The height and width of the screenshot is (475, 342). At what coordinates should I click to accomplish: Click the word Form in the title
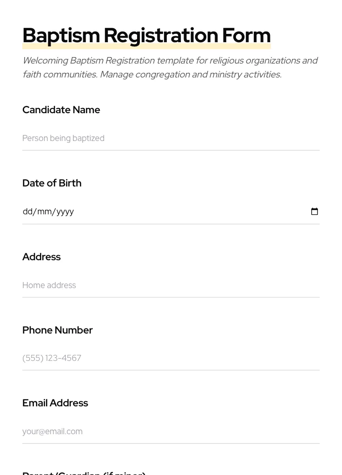point(246,35)
